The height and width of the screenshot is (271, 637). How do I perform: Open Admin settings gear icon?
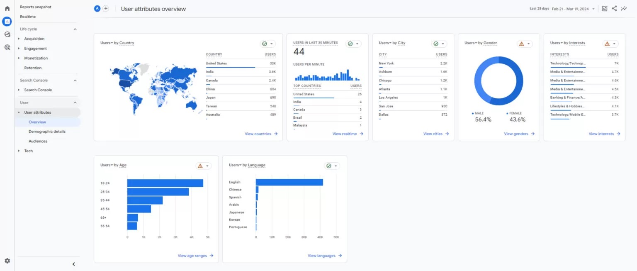7,261
